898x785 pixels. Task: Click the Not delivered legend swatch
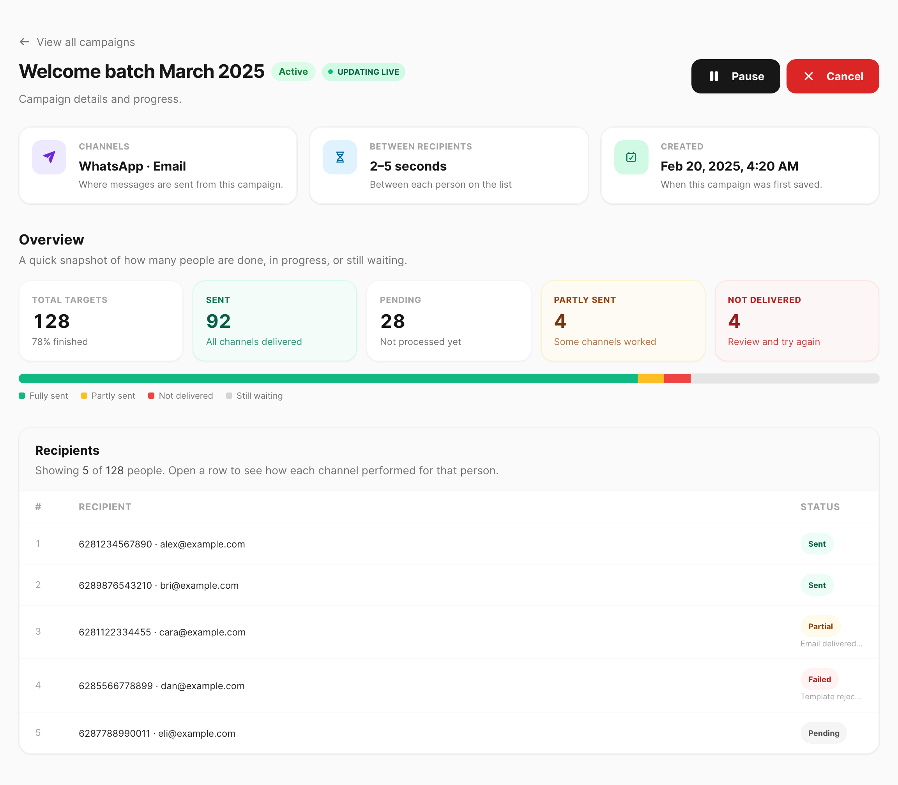pyautogui.click(x=151, y=396)
